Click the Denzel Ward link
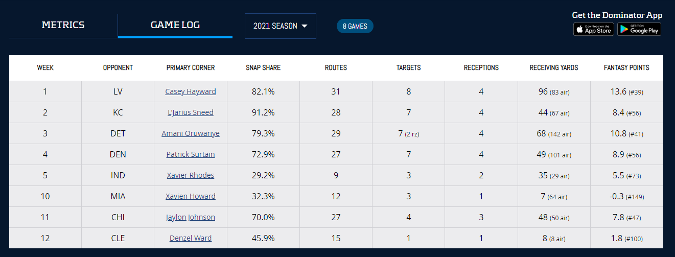This screenshot has width=675, height=257. tap(191, 239)
